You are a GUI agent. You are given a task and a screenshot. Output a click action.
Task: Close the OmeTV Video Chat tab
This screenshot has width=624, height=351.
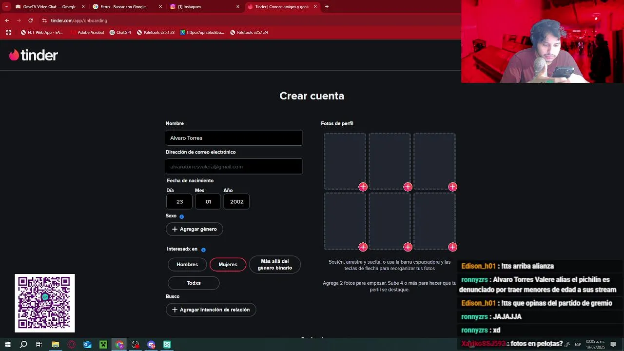[83, 7]
